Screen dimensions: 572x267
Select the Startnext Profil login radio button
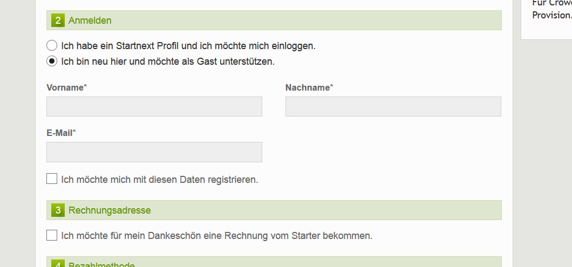52,45
